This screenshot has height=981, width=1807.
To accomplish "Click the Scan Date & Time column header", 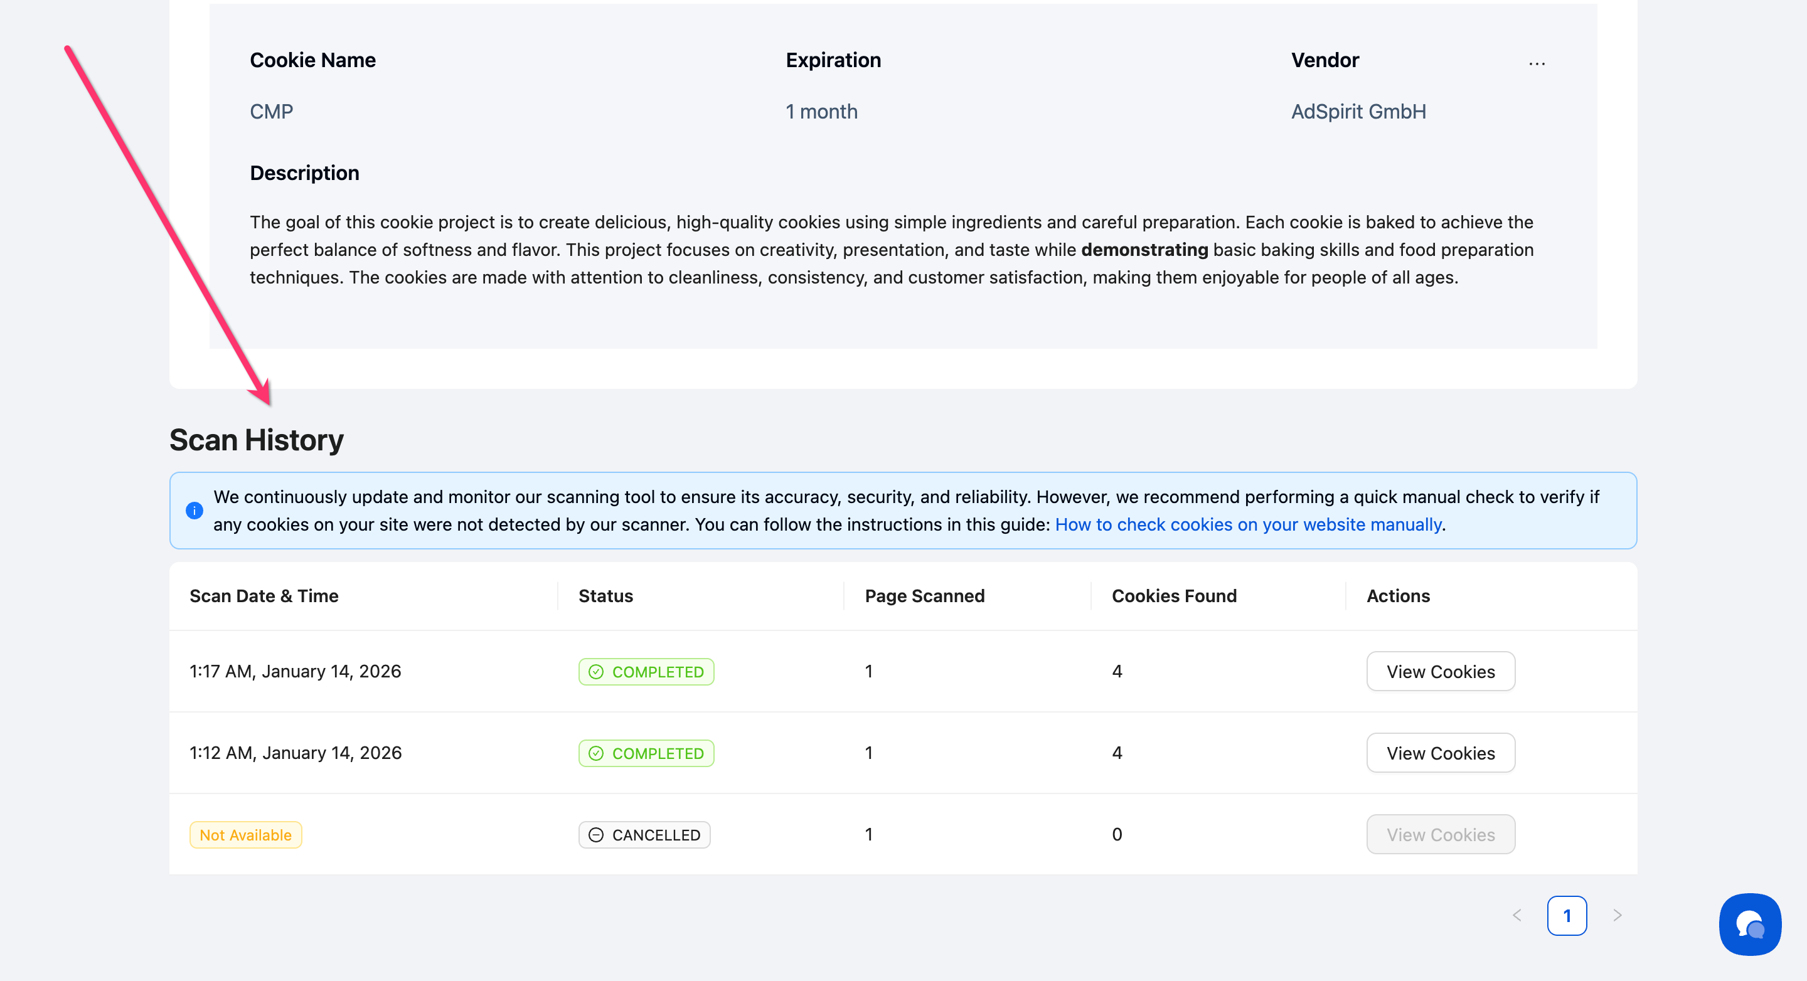I will pos(264,596).
